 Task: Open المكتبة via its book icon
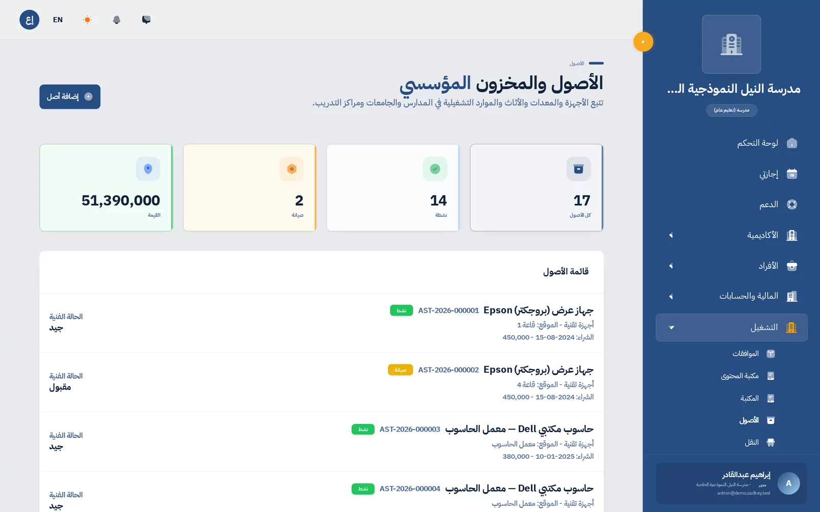770,398
